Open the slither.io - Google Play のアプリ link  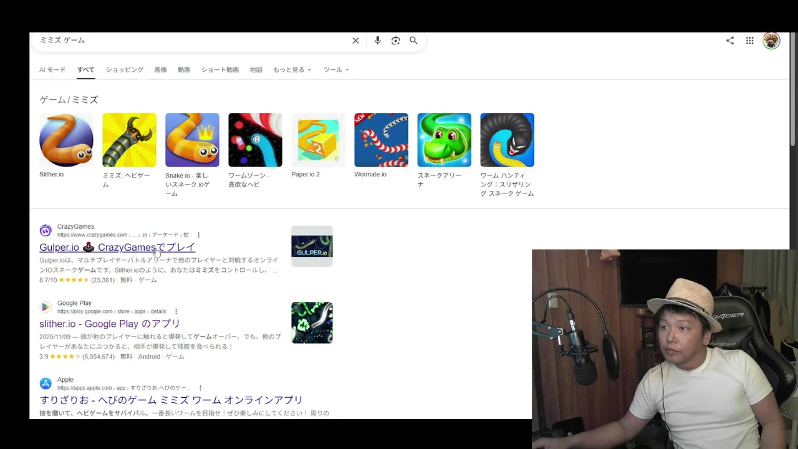[x=110, y=324]
